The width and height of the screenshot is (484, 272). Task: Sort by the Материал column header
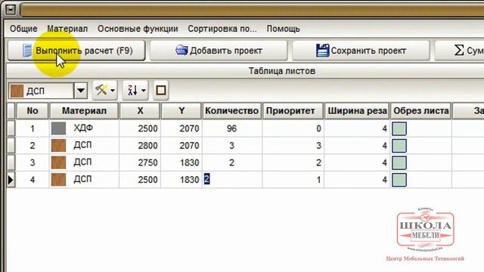(84, 111)
